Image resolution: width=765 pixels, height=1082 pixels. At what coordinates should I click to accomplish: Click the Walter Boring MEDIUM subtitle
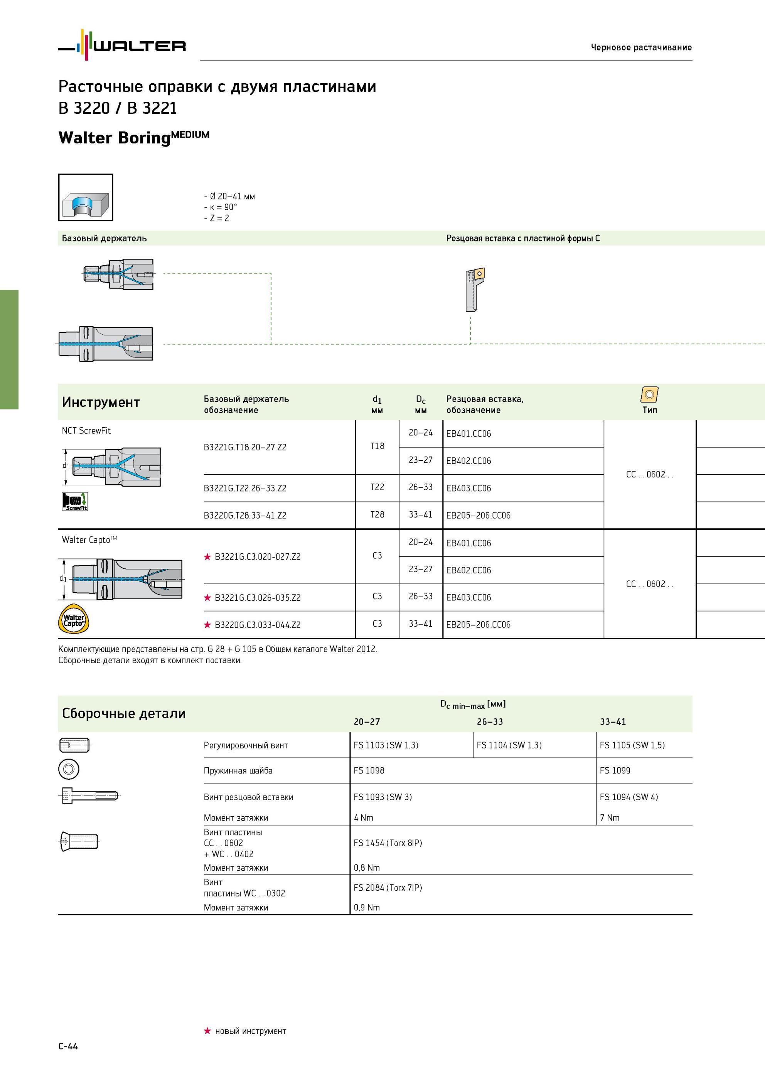[134, 137]
